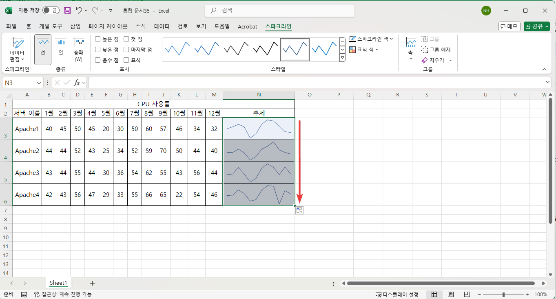Expand the sparkline style gallery
This screenshot has height=299, width=556.
tap(342, 57)
